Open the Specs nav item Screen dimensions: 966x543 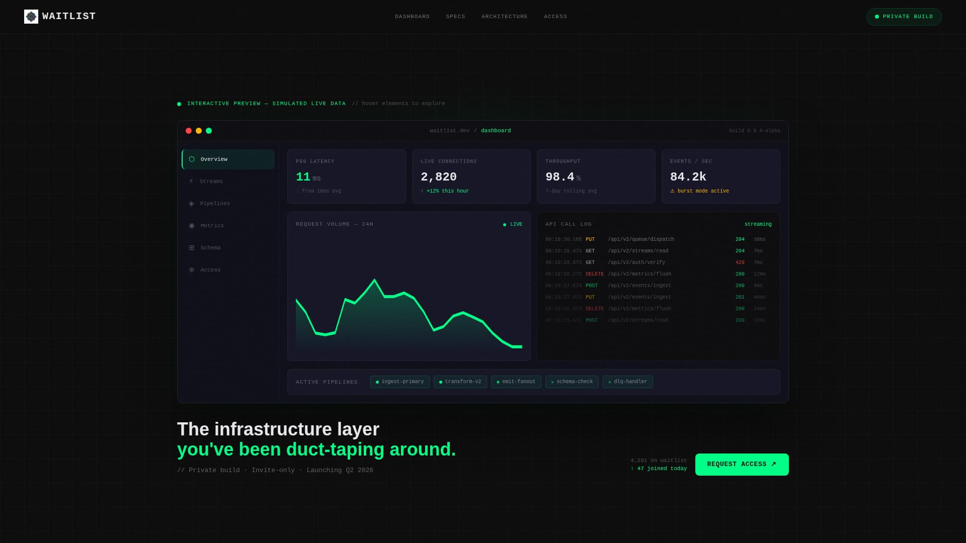455,17
